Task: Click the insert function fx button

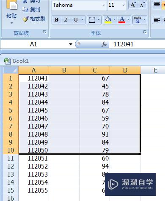Action: 104,44
